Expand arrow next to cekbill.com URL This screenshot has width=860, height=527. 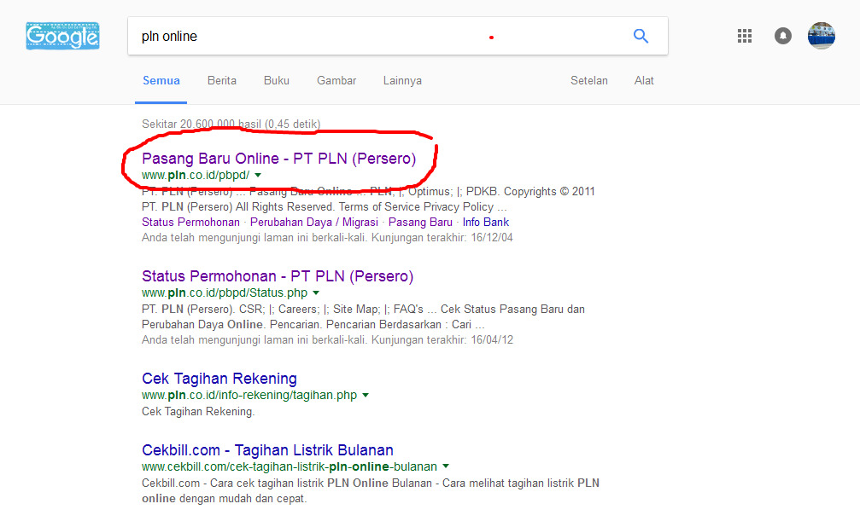446,466
